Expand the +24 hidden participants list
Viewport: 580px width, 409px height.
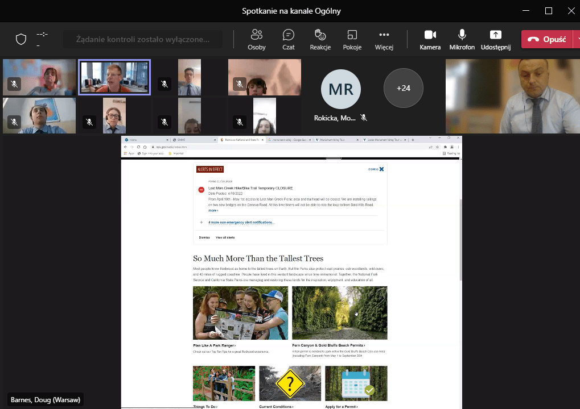[403, 88]
